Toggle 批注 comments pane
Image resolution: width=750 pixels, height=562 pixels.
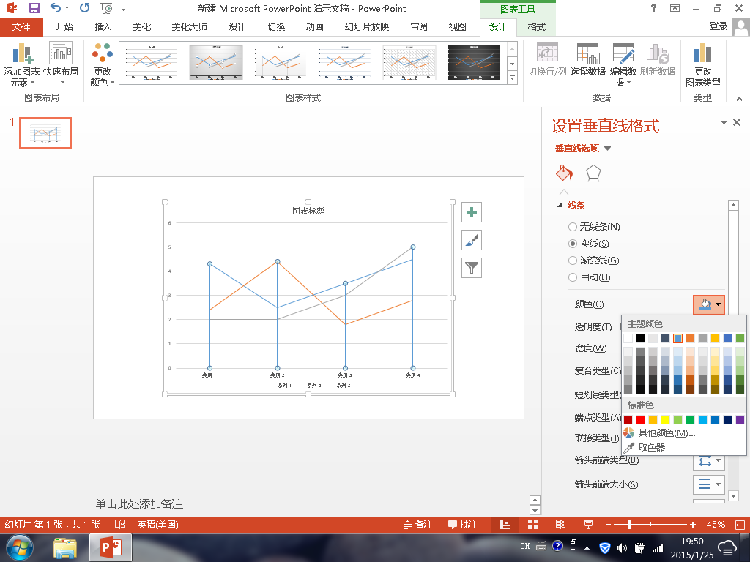point(463,524)
